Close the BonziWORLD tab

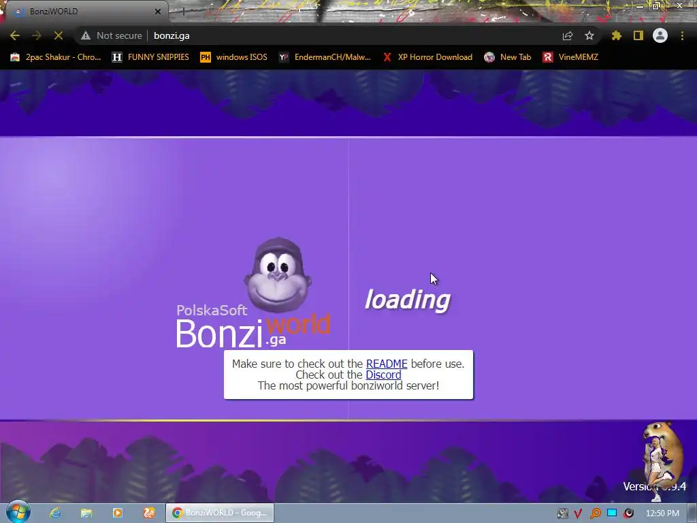click(x=158, y=12)
